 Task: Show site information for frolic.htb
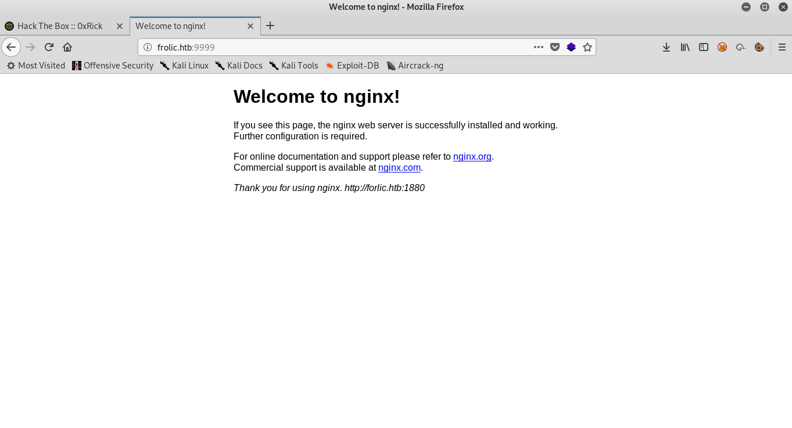pyautogui.click(x=148, y=47)
